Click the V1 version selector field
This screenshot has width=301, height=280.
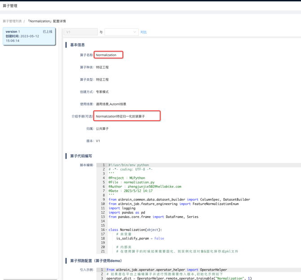pyautogui.click(x=80, y=32)
